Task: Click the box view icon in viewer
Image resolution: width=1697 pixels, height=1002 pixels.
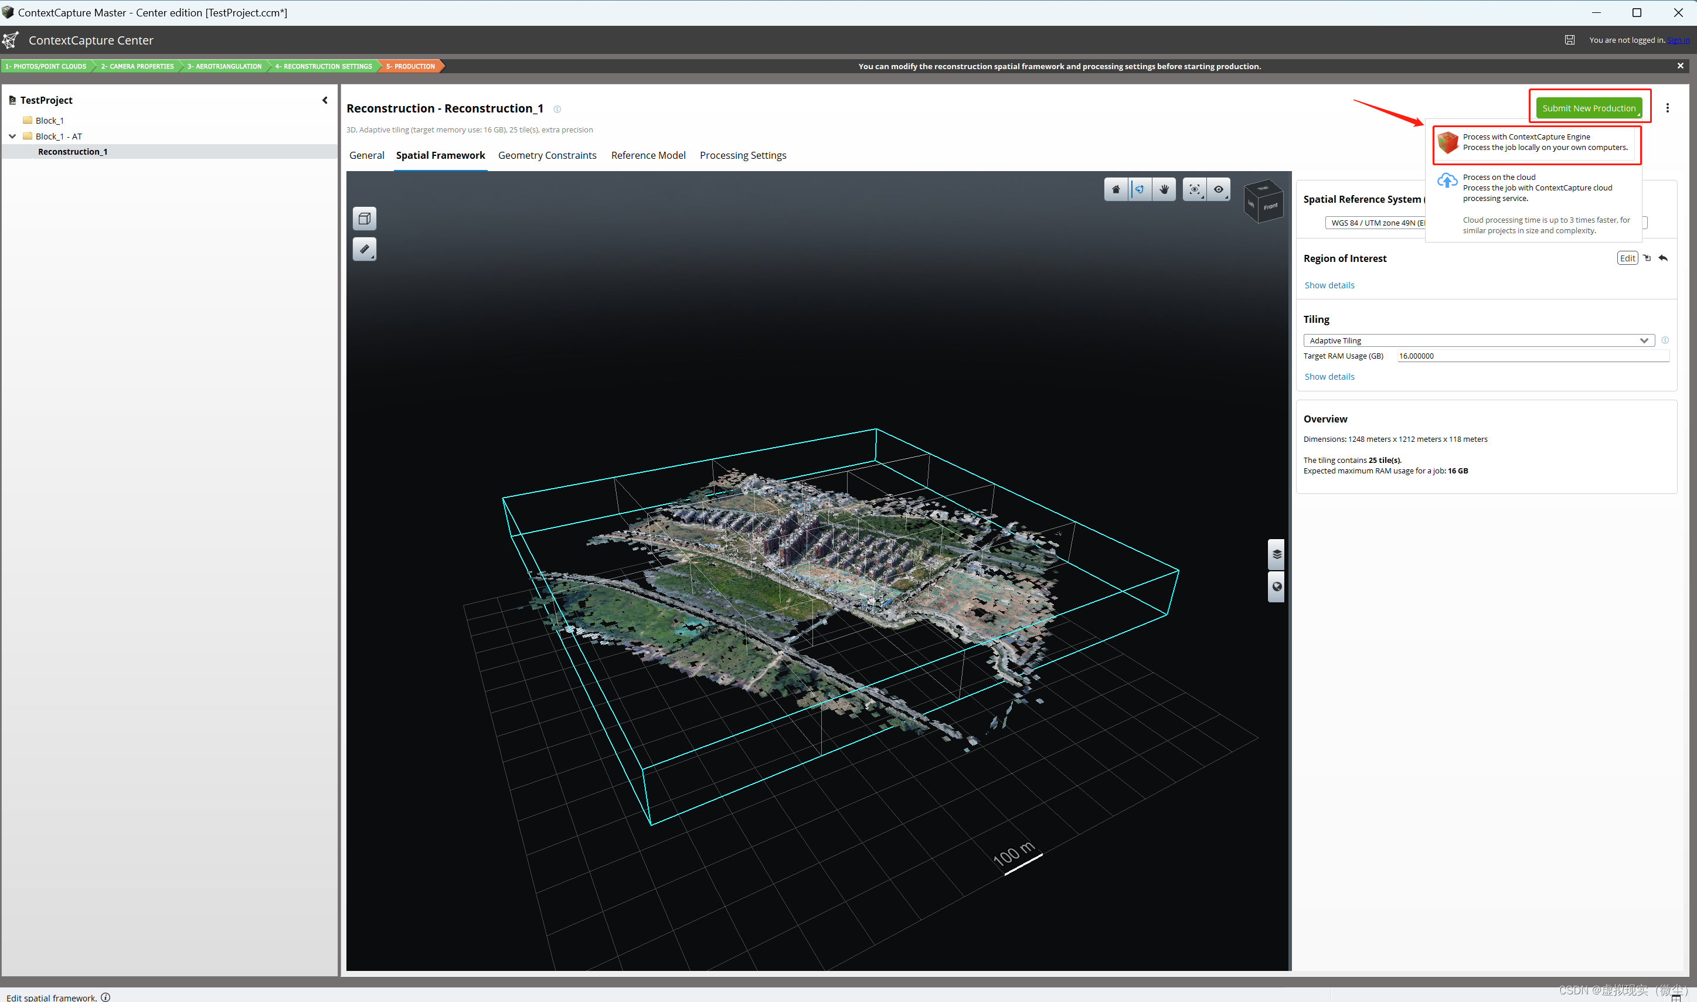Action: click(x=365, y=219)
